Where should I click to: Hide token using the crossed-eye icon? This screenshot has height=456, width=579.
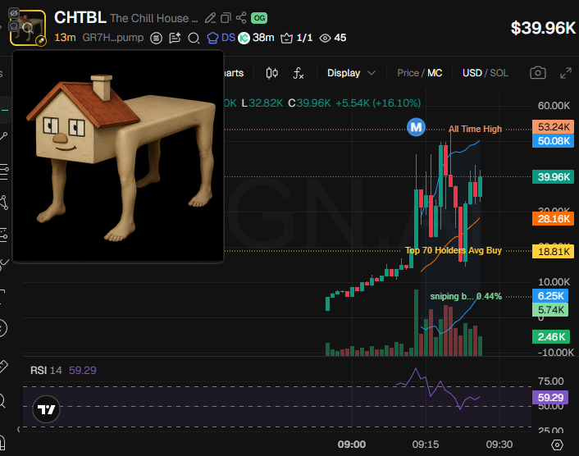14,14
